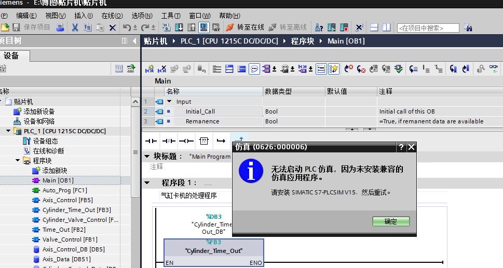Insert a normally open contact

pyautogui.click(x=151, y=140)
